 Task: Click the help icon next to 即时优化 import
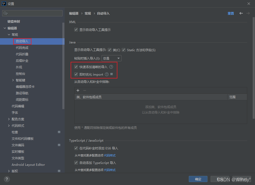[x=107, y=74]
